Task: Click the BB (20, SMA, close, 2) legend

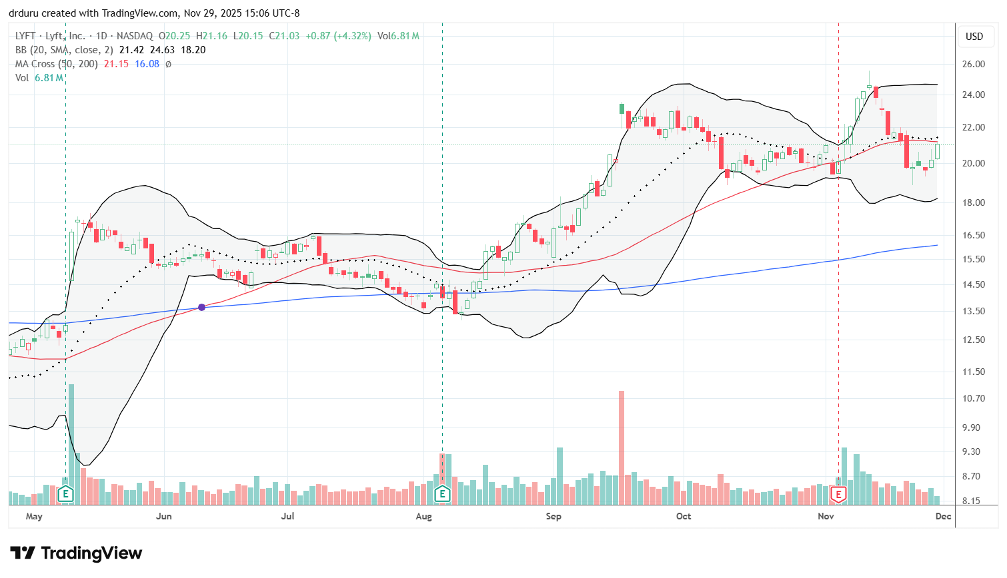Action: click(64, 50)
